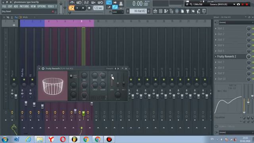This screenshot has height=143, width=254.
Task: Open plugin picker plug icon
Action: (x=188, y=11)
